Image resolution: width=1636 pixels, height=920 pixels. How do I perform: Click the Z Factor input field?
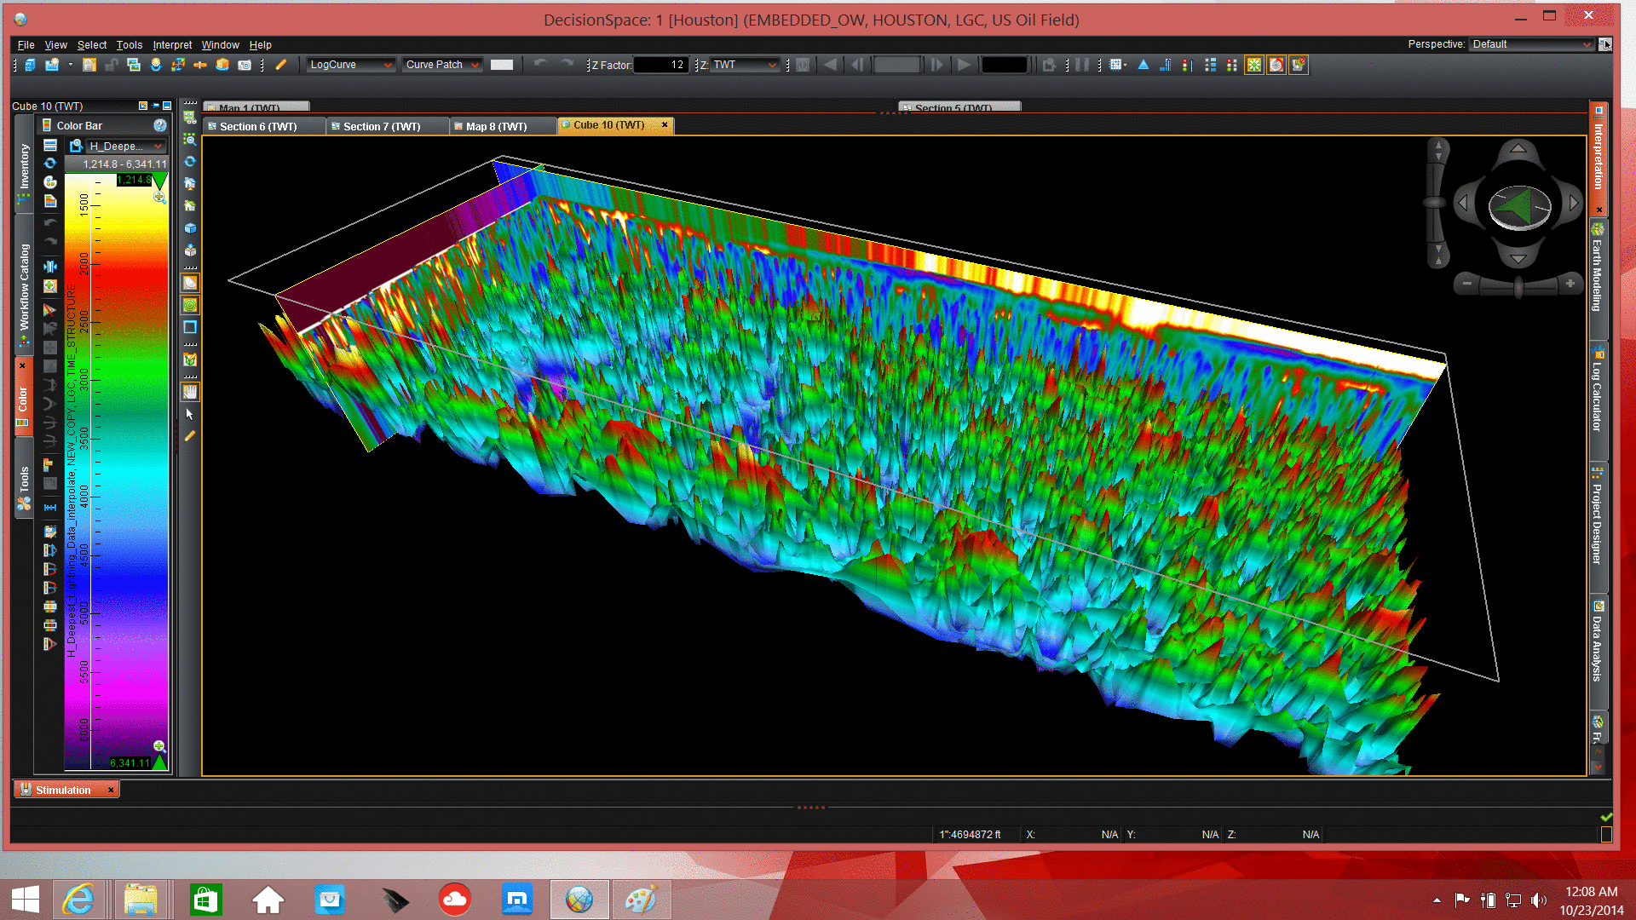pyautogui.click(x=660, y=65)
